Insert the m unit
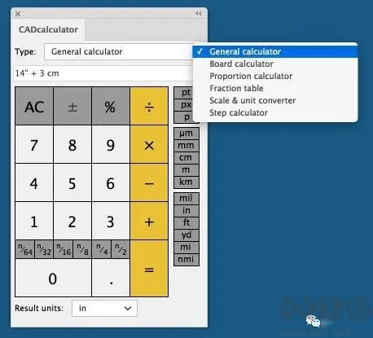 186,170
